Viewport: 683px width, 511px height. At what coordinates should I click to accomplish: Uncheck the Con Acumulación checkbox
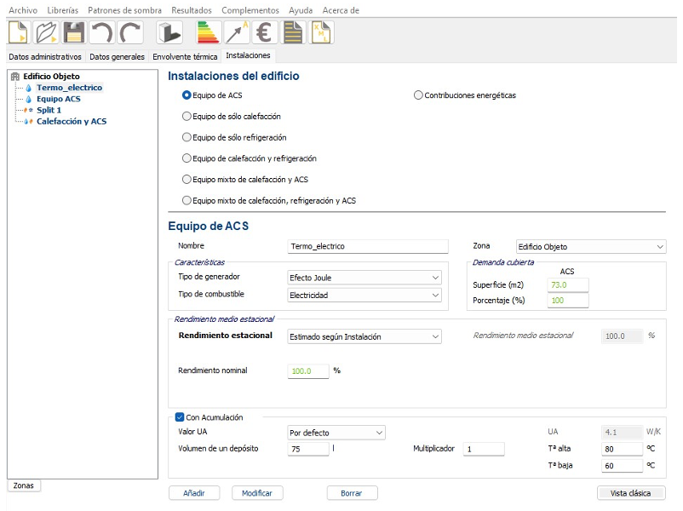coord(180,417)
